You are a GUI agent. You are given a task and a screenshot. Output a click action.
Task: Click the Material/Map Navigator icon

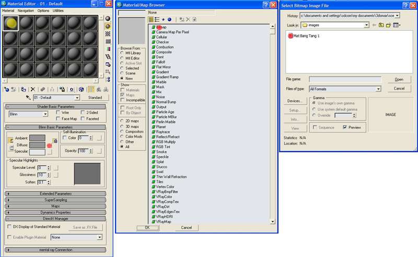coord(108,79)
